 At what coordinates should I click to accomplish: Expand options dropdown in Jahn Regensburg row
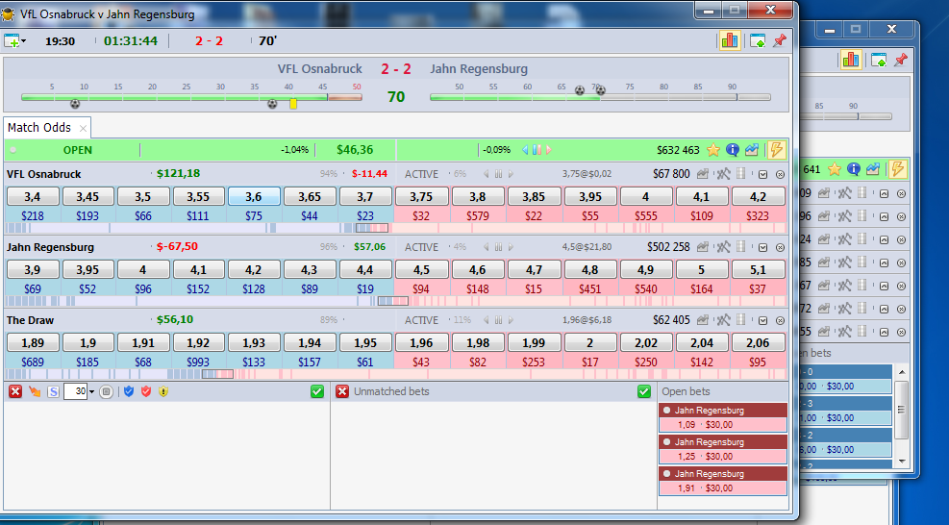point(762,248)
